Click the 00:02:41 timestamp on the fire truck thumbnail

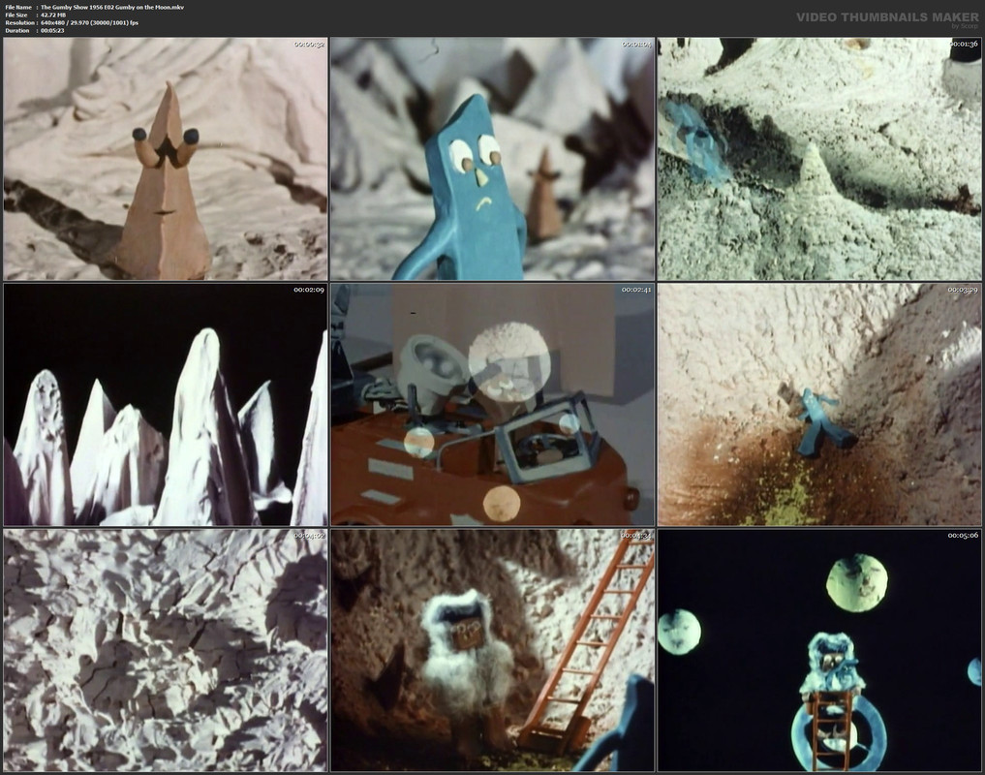point(636,290)
